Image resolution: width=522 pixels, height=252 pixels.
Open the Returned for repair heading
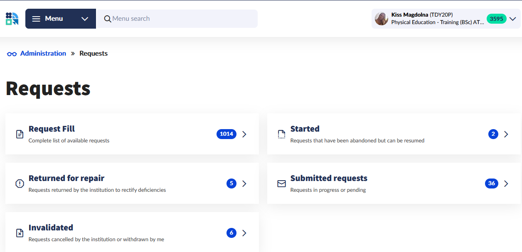point(66,178)
